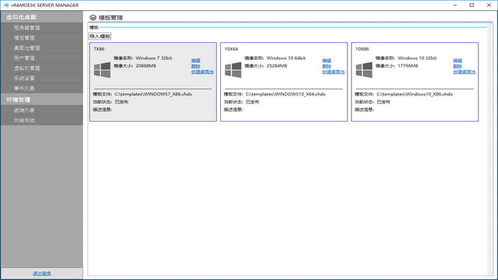Click the Windows 7 32bit image name
Image resolution: width=498 pixels, height=280 pixels.
click(154, 58)
